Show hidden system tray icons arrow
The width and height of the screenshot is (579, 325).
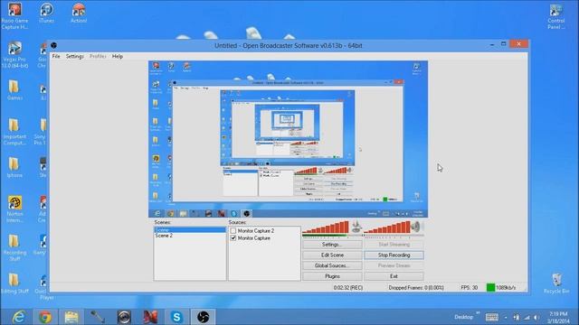pyautogui.click(x=506, y=317)
